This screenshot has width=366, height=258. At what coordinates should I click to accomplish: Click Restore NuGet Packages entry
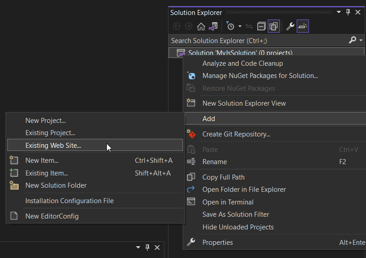click(x=239, y=88)
